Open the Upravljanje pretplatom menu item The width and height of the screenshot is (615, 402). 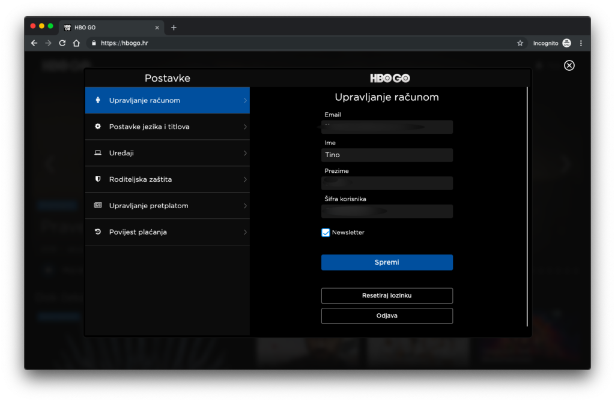[148, 206]
